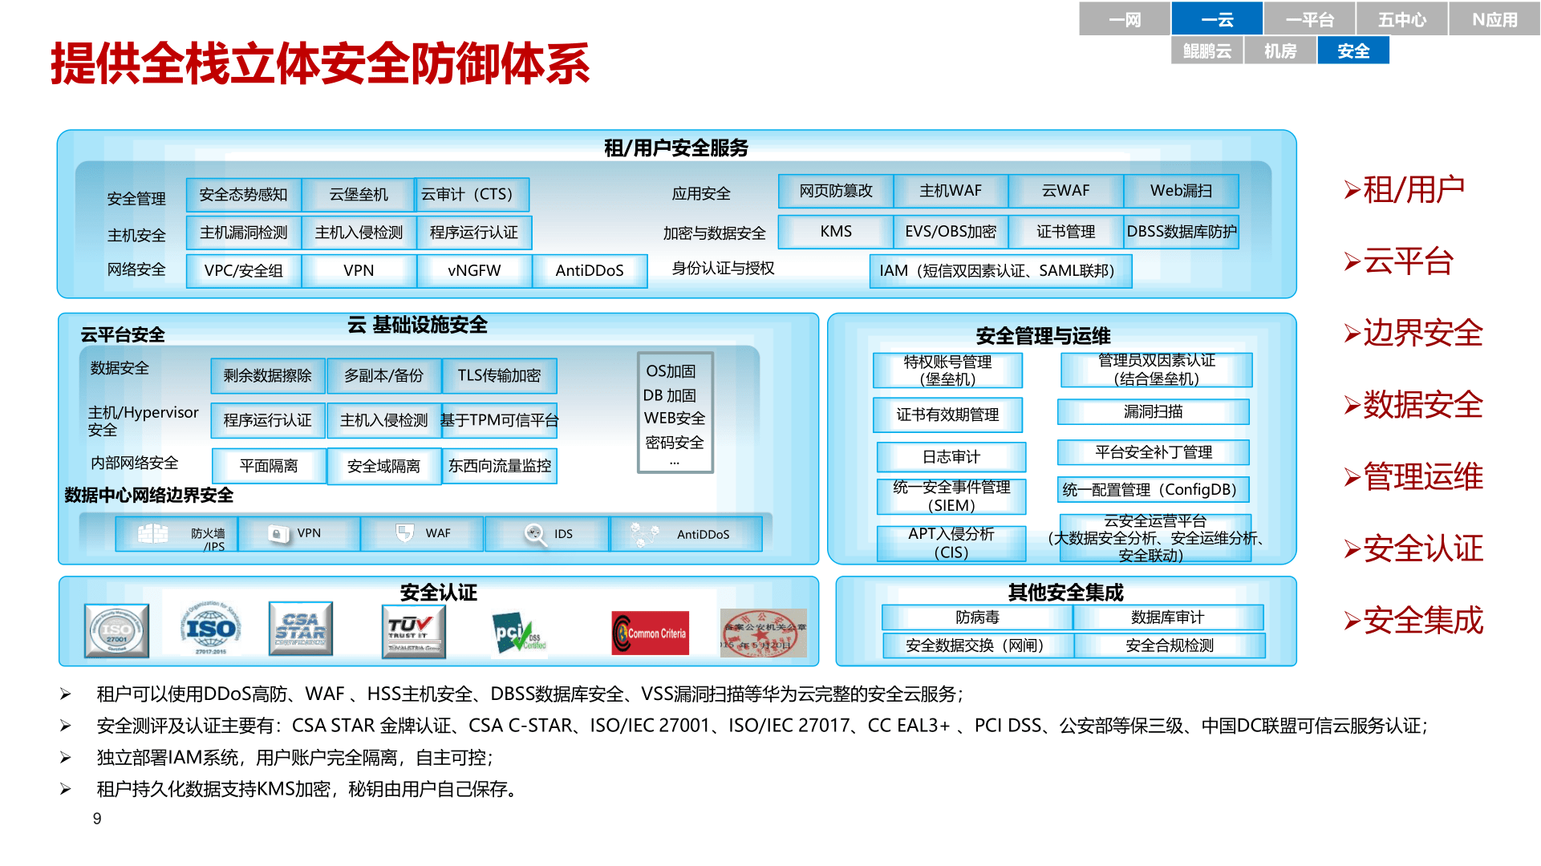1541x866 pixels.
Task: Click the 证书管理 box
Action: click(x=1066, y=232)
